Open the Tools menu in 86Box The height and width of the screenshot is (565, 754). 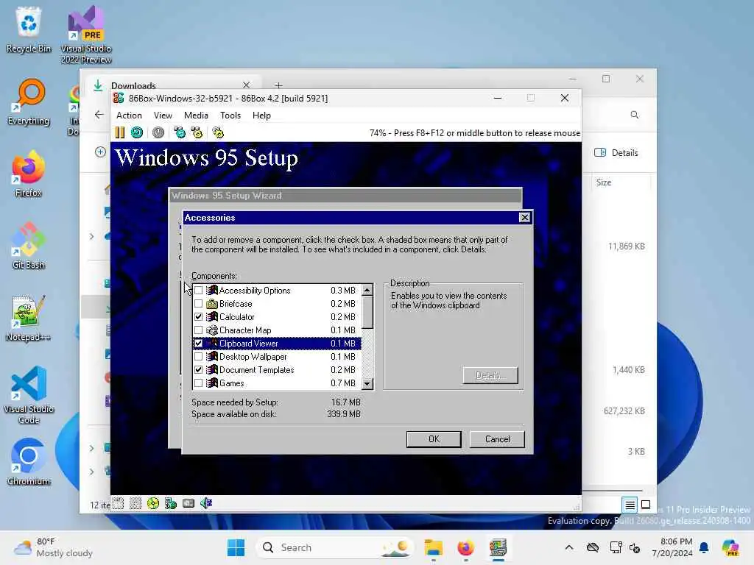[x=230, y=116]
